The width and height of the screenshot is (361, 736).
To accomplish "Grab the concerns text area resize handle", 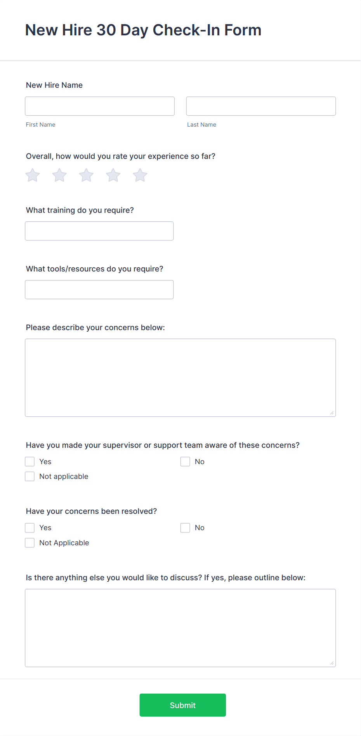I will pos(332,413).
